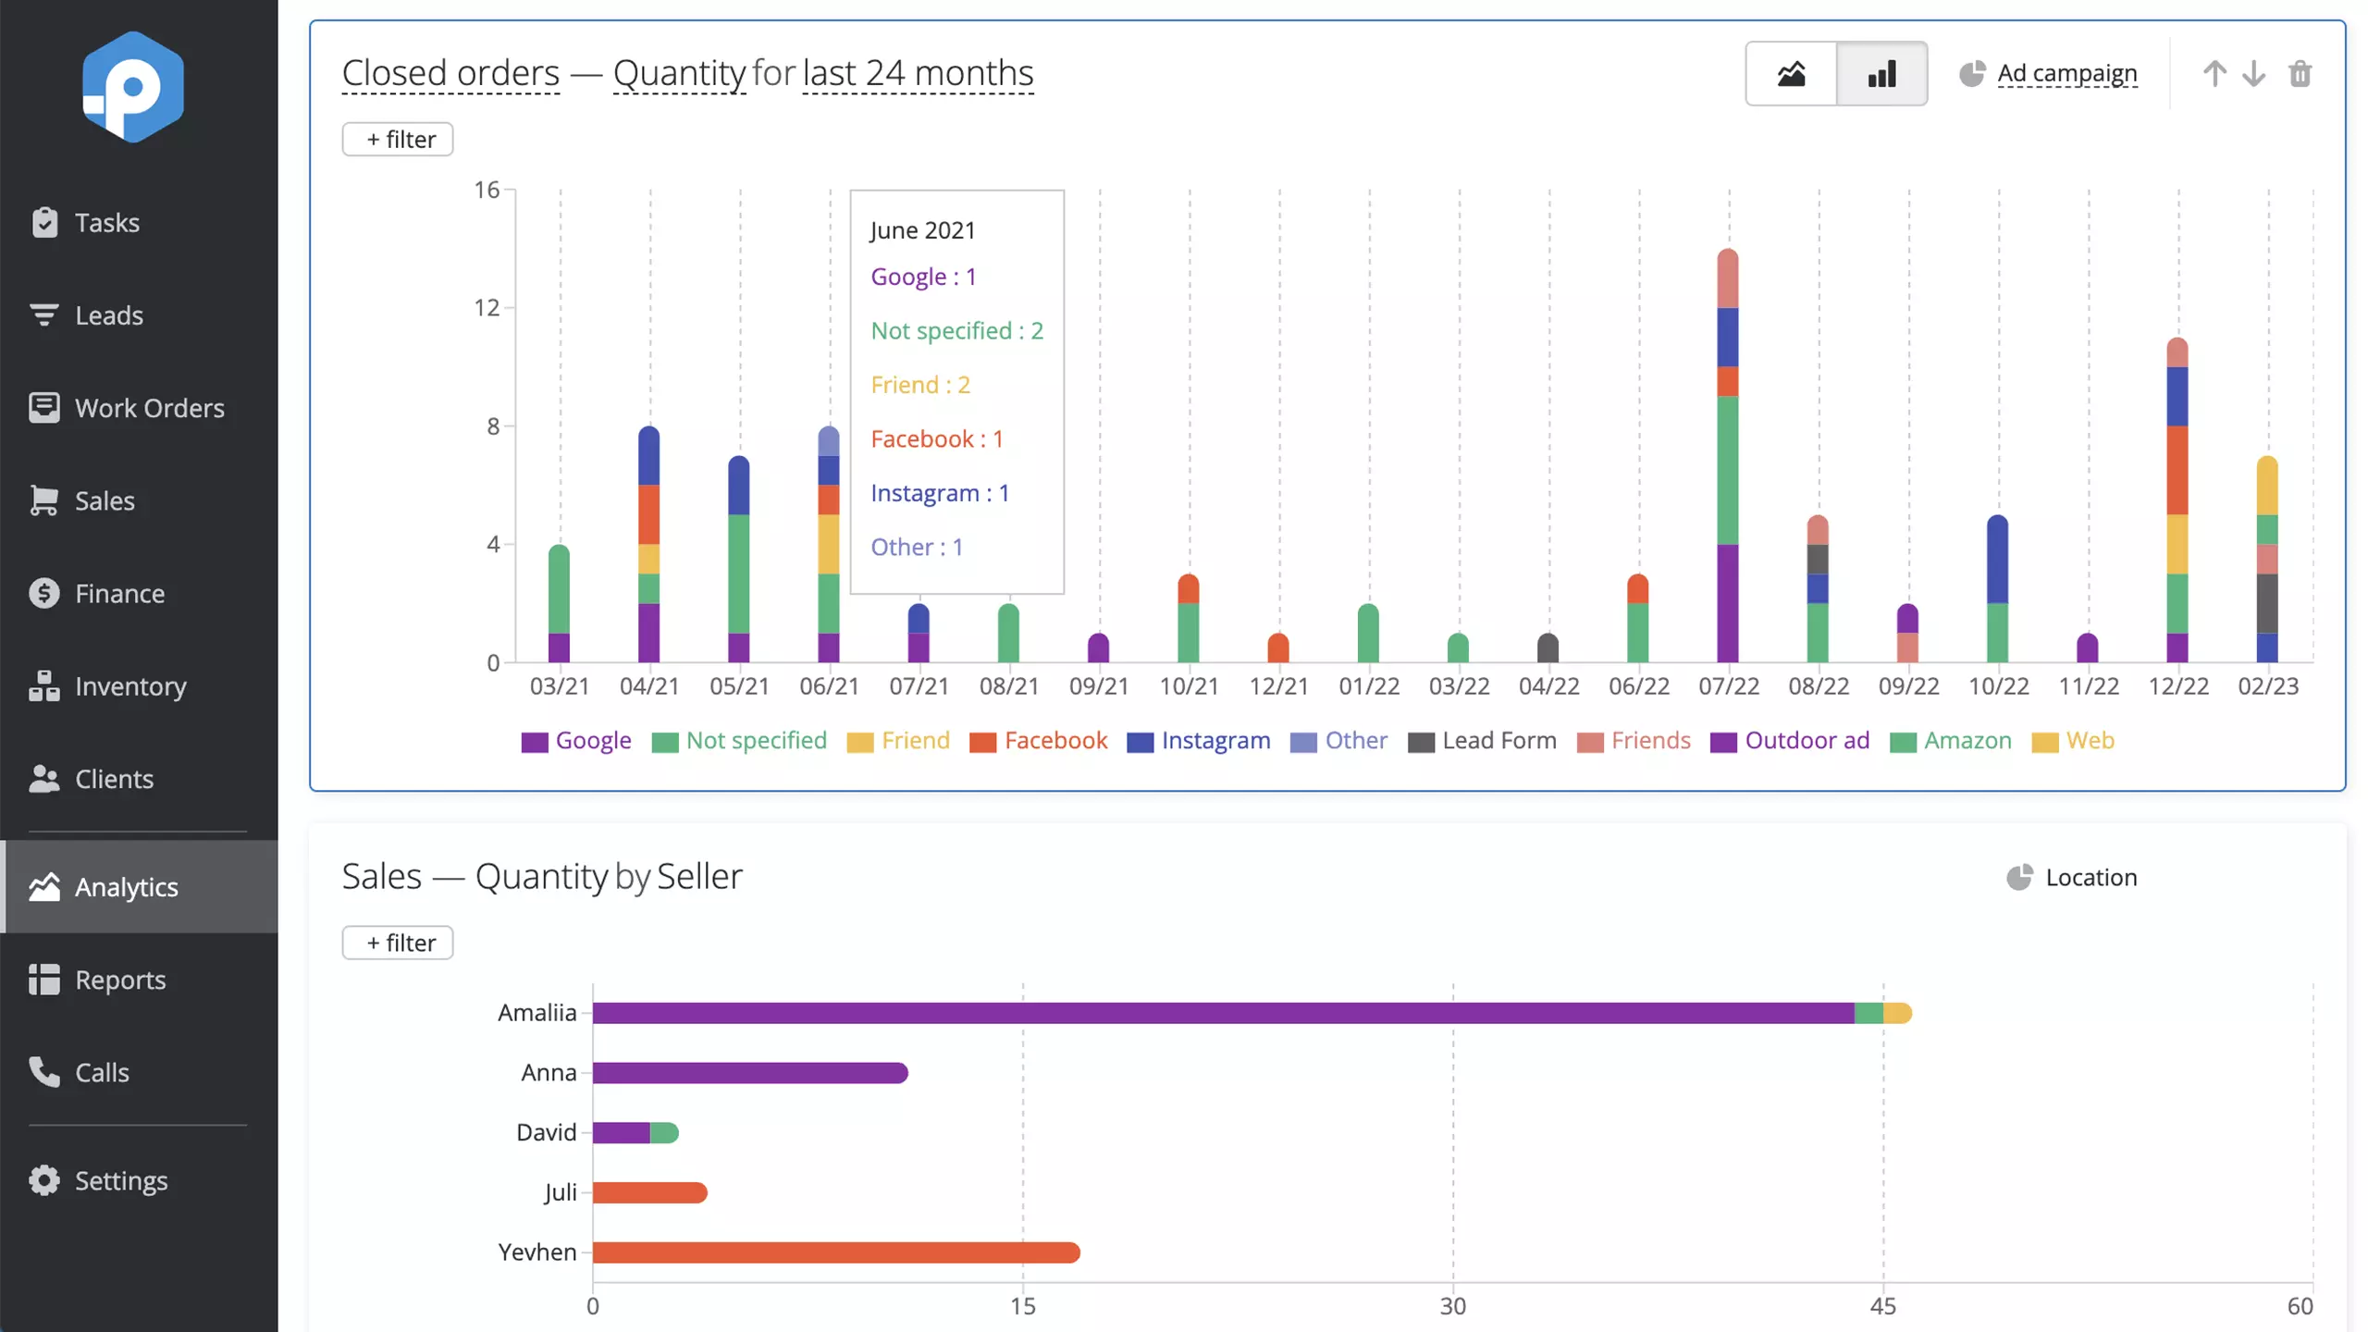The image size is (2368, 1332).
Task: Click the Location pie chart icon
Action: point(2019,877)
